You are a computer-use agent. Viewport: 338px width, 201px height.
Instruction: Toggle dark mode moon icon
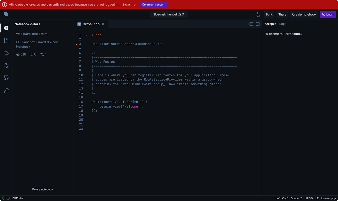(x=258, y=14)
